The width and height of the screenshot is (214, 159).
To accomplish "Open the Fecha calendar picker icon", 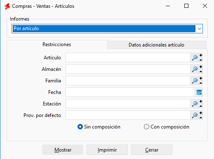I will tap(199, 92).
